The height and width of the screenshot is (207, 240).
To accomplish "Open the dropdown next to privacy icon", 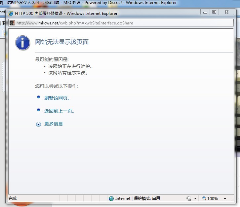I will (x=195, y=198).
